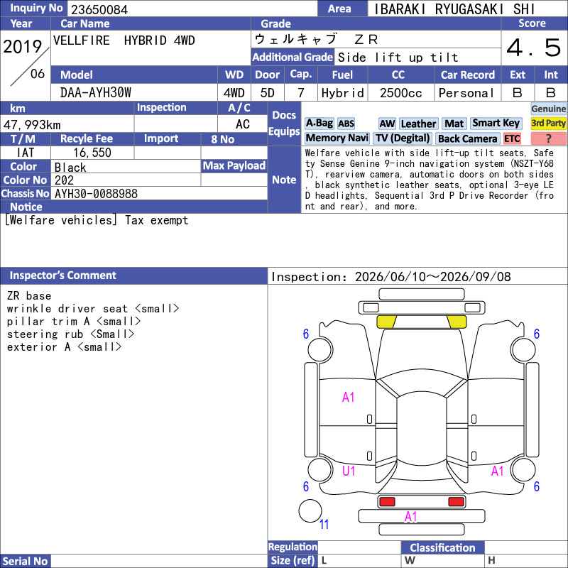Click the year value 2019
The image size is (568, 568).
click(x=23, y=47)
